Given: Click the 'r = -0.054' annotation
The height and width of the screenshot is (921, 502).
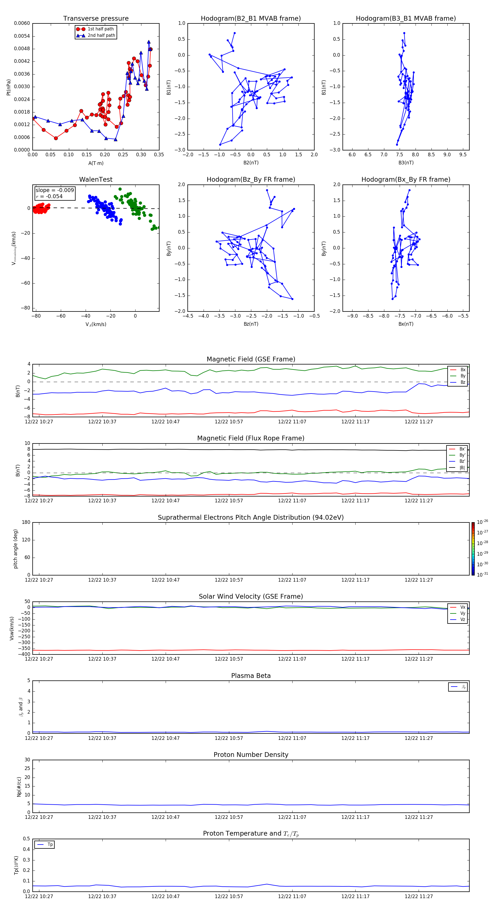Looking at the screenshot, I should coord(49,196).
